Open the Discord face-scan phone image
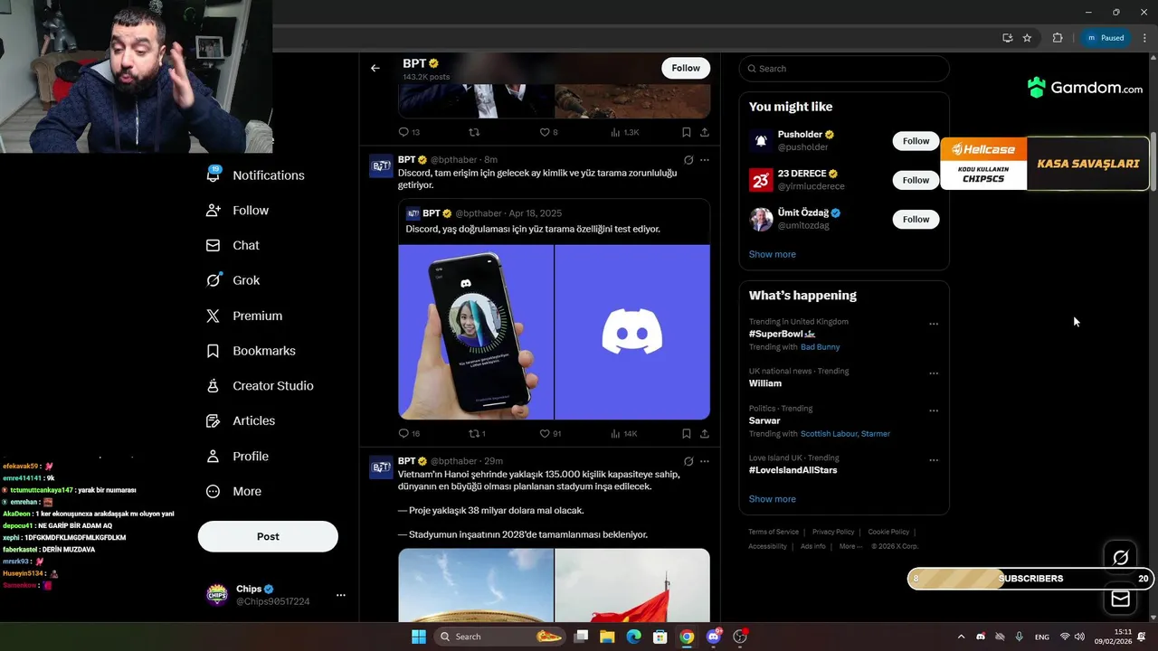This screenshot has height=651, width=1158. coord(476,332)
